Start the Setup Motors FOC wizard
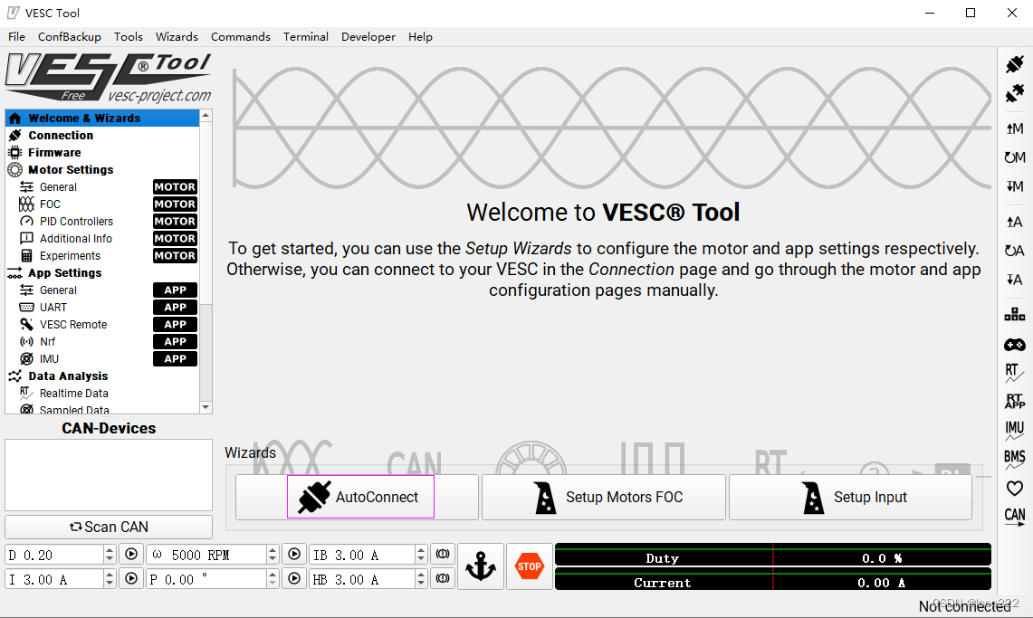Viewport: 1033px width, 618px height. point(604,497)
